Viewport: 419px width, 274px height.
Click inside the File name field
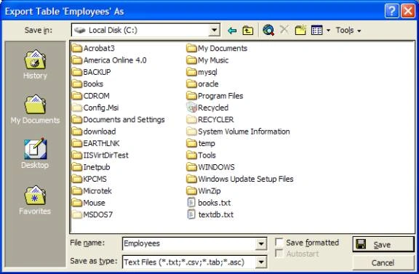coord(189,243)
